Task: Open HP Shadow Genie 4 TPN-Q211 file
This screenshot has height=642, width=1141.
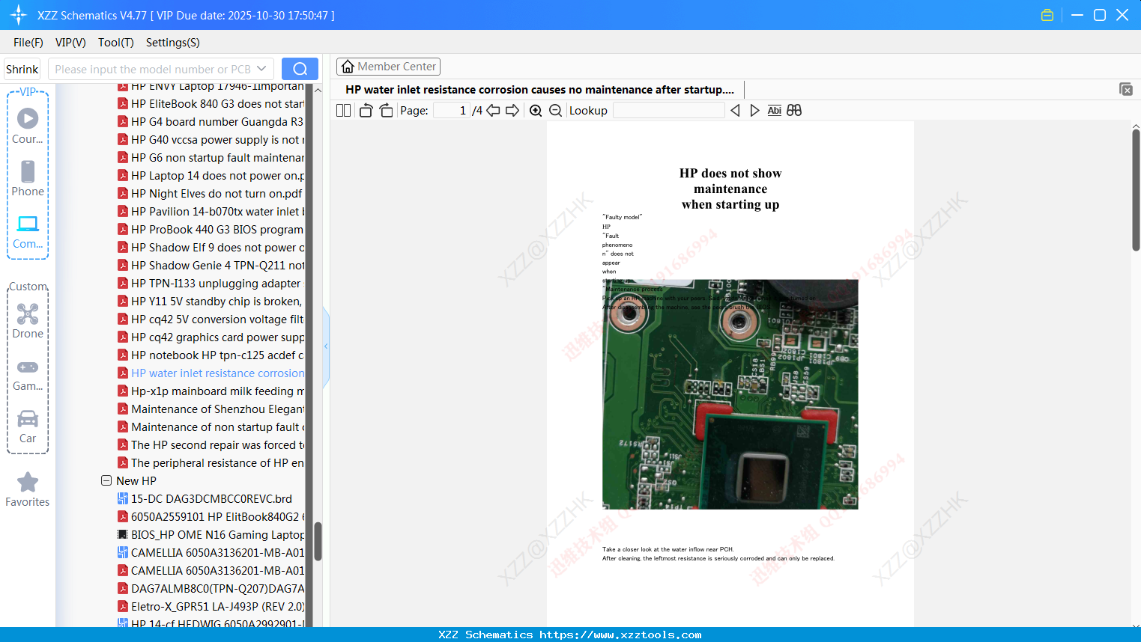Action: 211,266
